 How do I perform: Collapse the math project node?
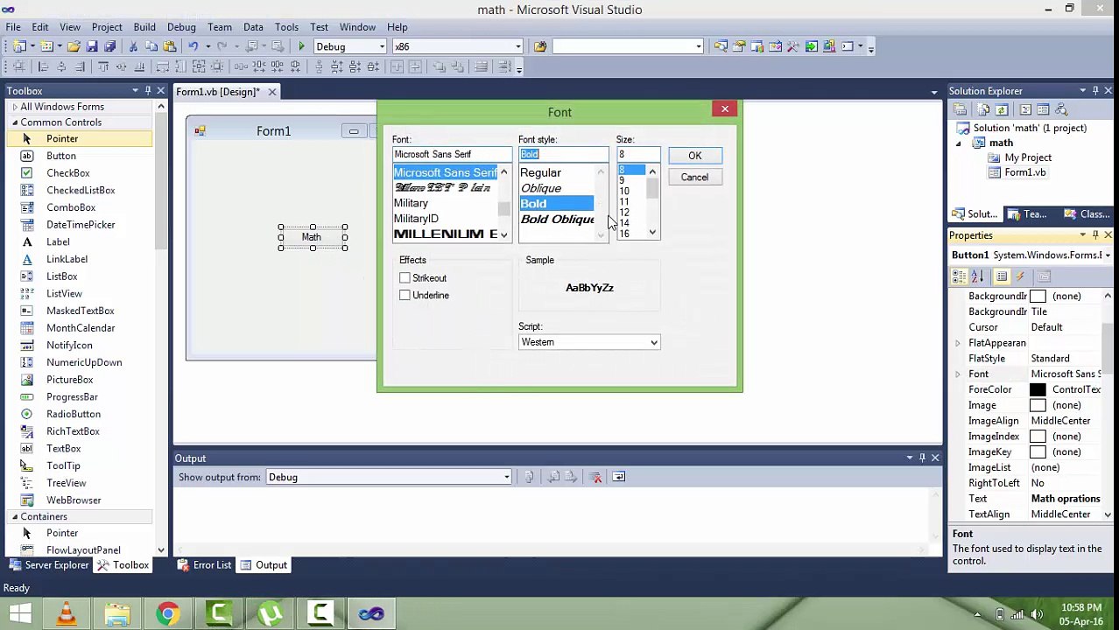point(958,143)
